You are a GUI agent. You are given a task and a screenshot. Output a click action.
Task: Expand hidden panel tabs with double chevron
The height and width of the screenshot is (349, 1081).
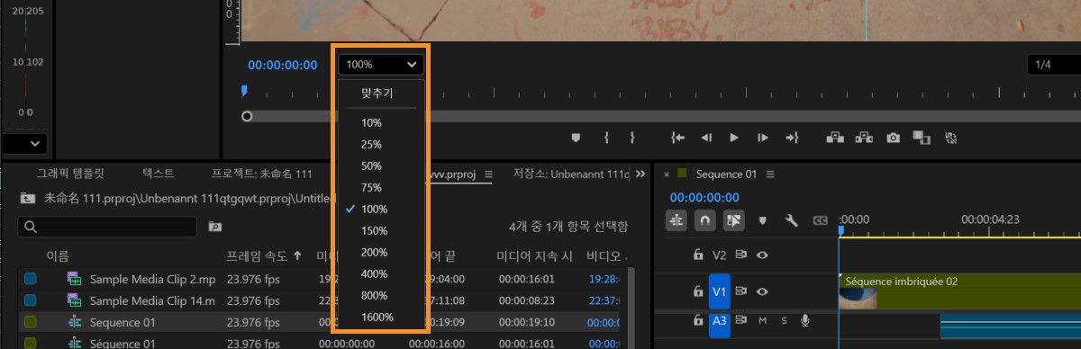pos(640,174)
